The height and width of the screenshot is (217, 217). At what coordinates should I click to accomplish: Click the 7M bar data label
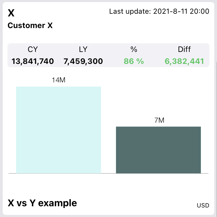coord(158,120)
